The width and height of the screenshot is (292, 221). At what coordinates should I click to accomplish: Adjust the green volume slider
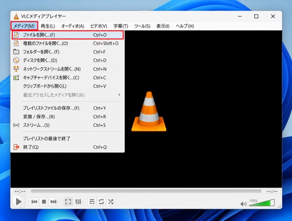tap(262, 203)
